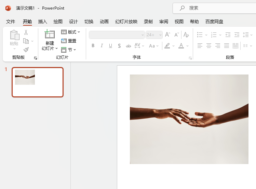Click the 搜索 search box
Screen dimensions: 256x189
(214, 8)
